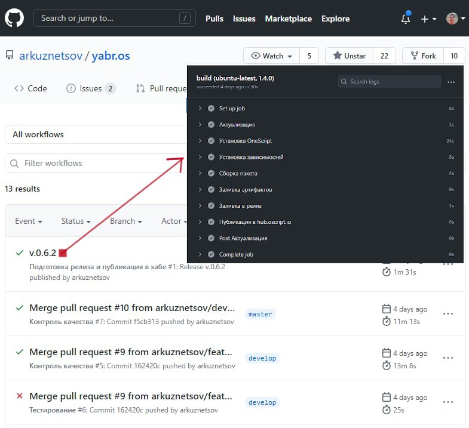Open the Status filter dropdown
This screenshot has height=428, width=469.
point(76,221)
